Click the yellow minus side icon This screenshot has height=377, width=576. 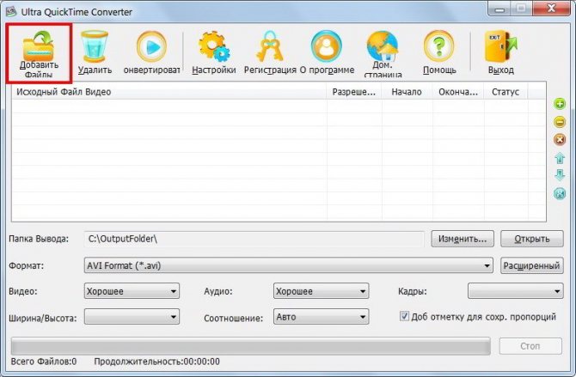(x=560, y=122)
